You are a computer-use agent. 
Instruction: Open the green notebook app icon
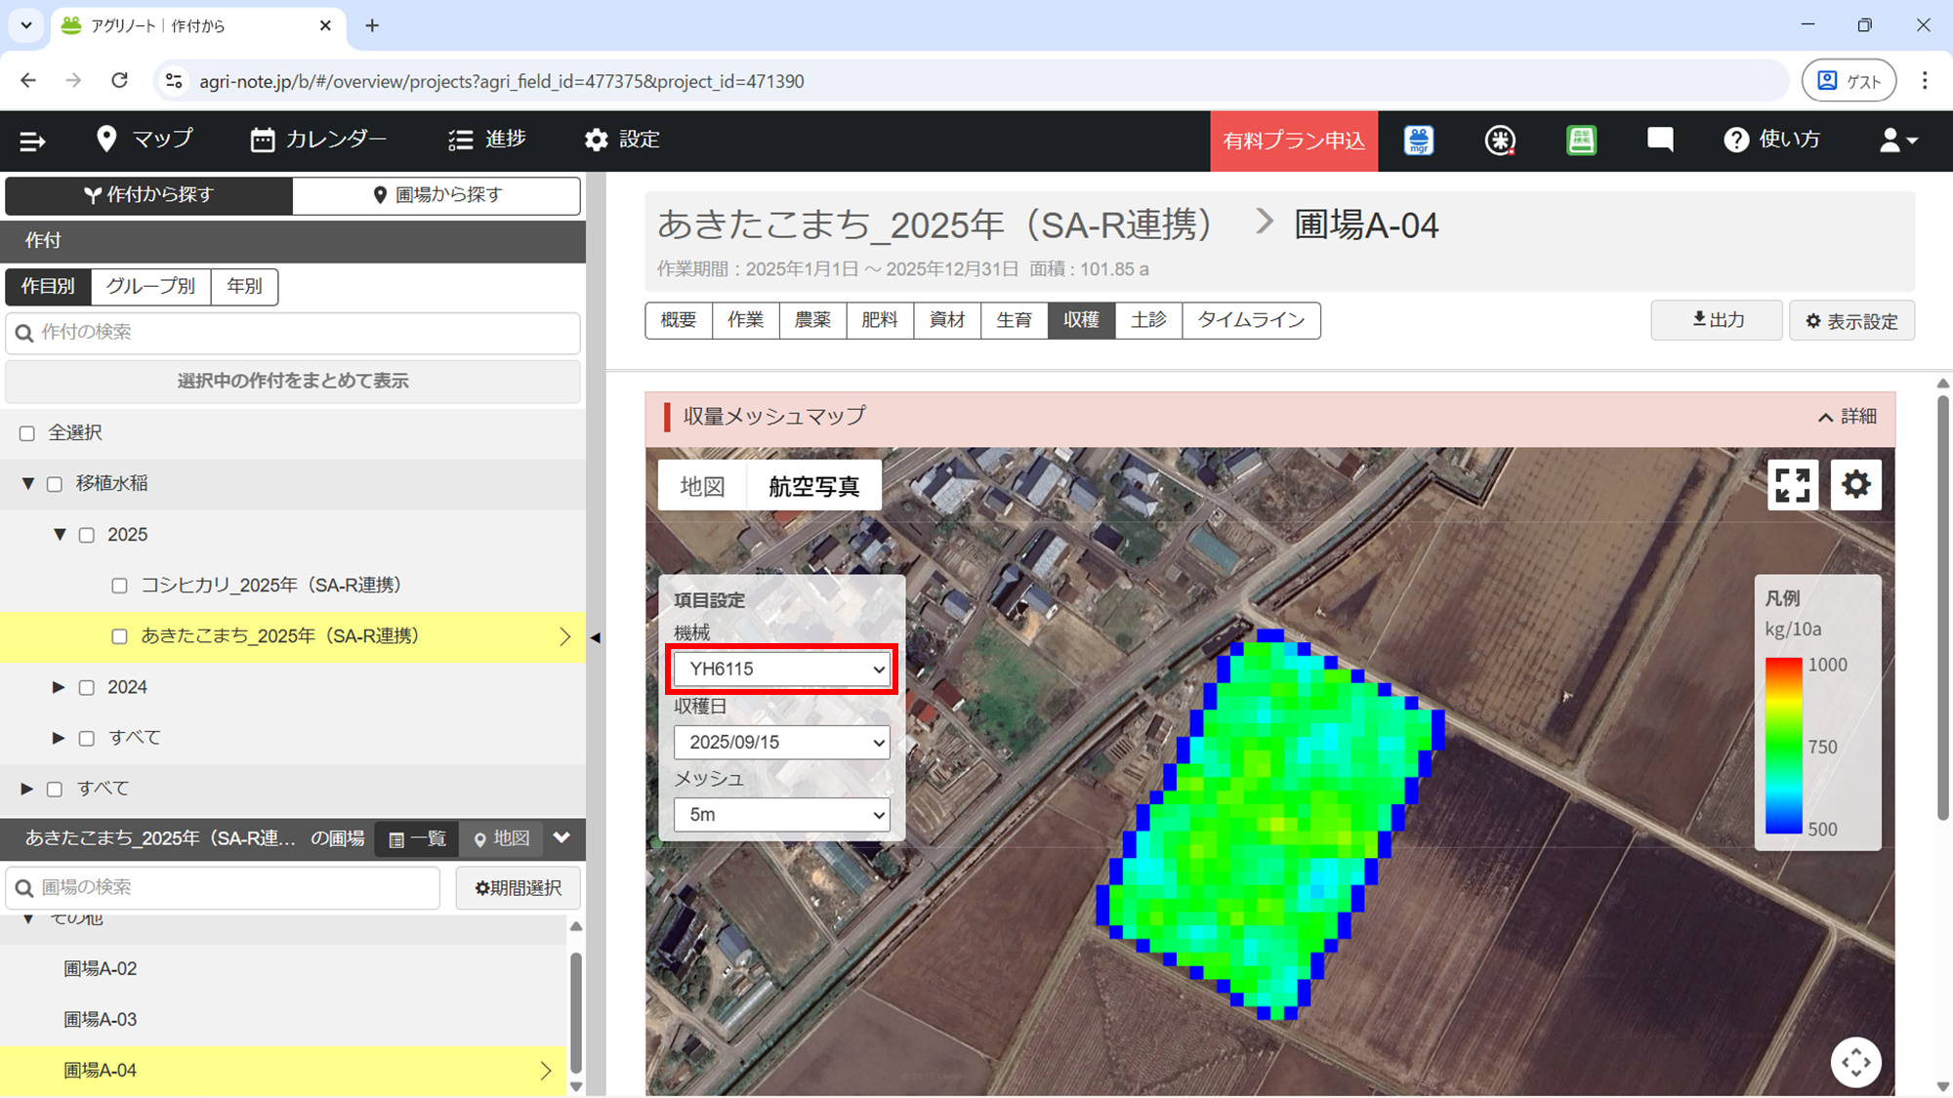(x=1581, y=141)
